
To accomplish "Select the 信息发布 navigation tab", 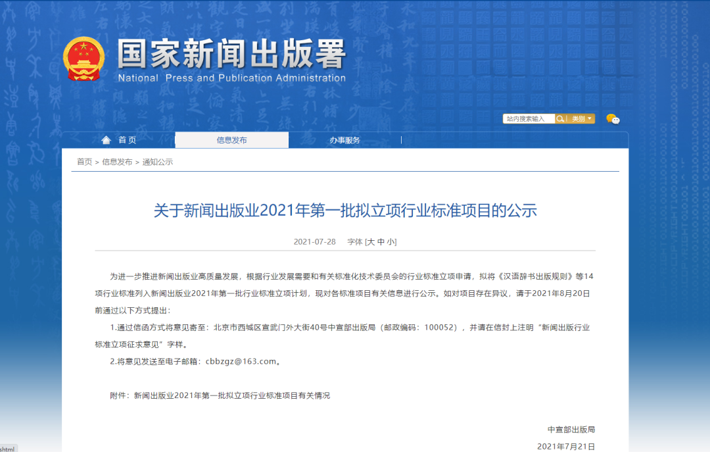I will click(x=231, y=140).
